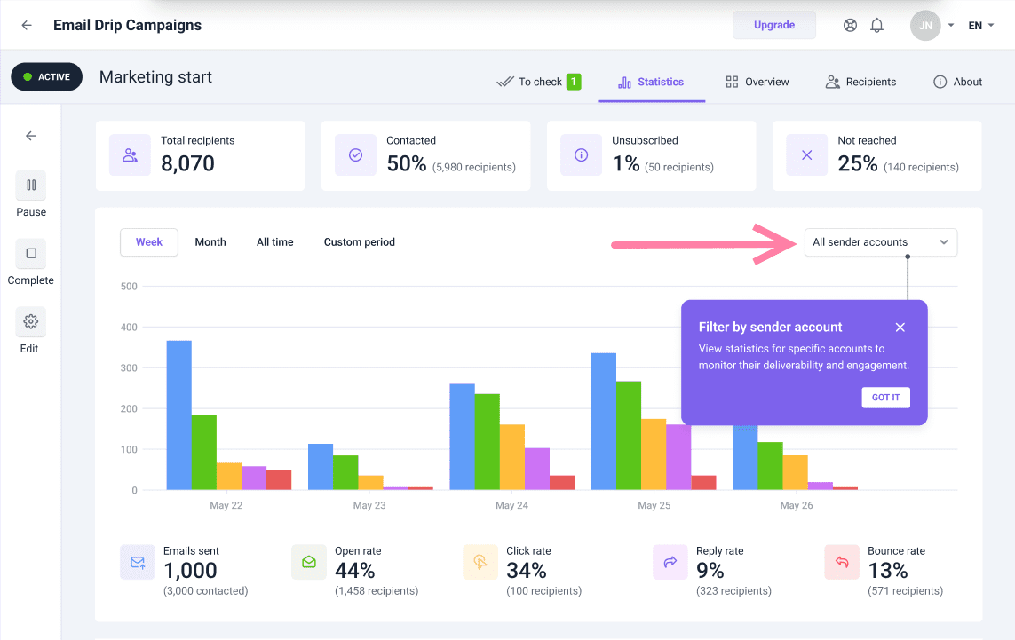1015x640 pixels.
Task: Click the tallest blue bar on May 22
Action: click(x=178, y=415)
